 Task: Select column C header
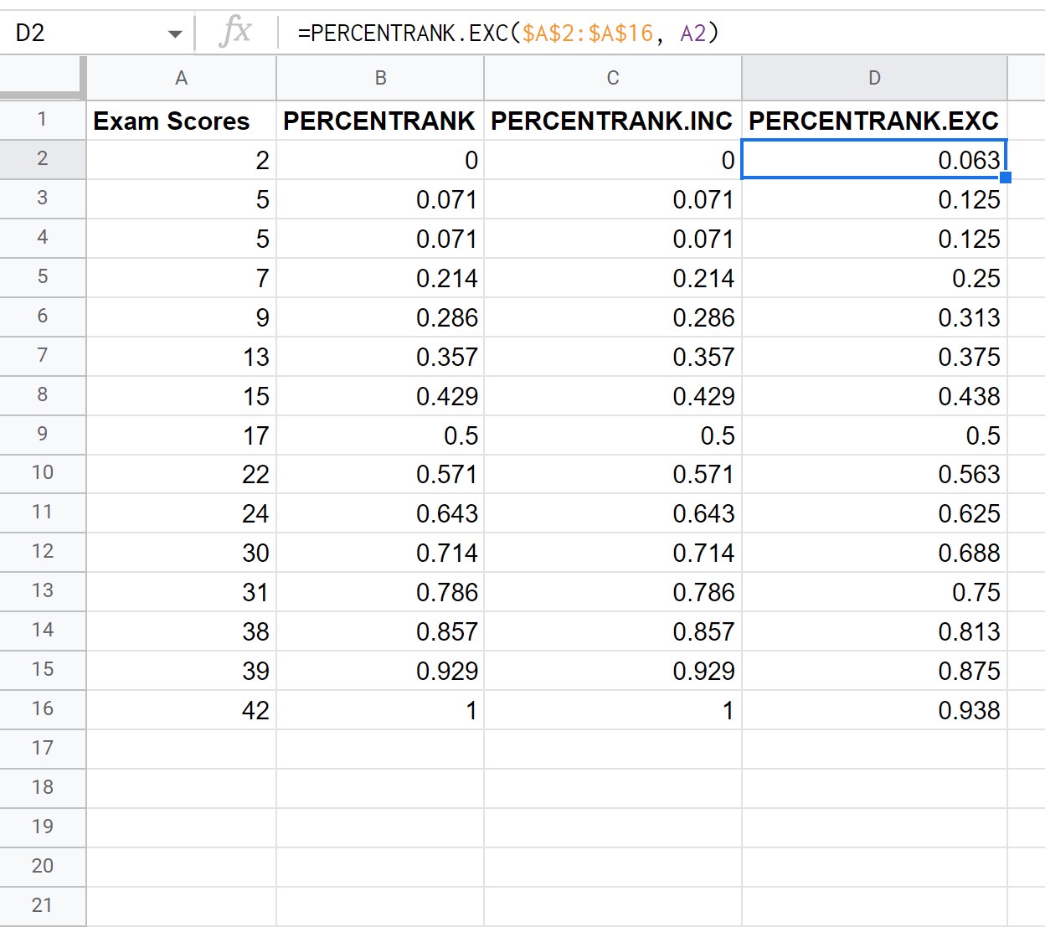(x=612, y=78)
